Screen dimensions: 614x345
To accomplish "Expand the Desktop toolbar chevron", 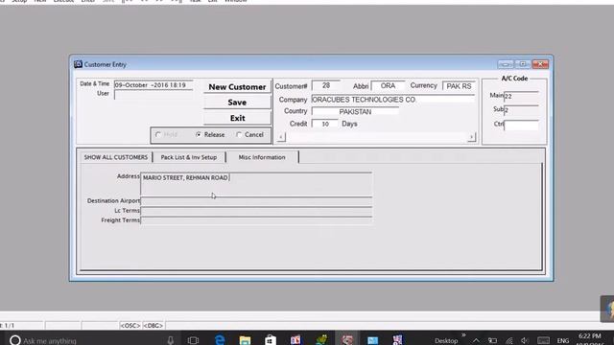I will click(x=463, y=335).
